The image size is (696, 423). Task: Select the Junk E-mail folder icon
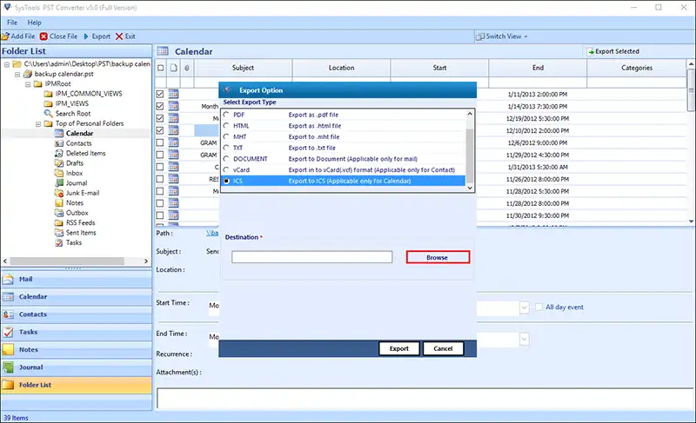click(x=59, y=193)
